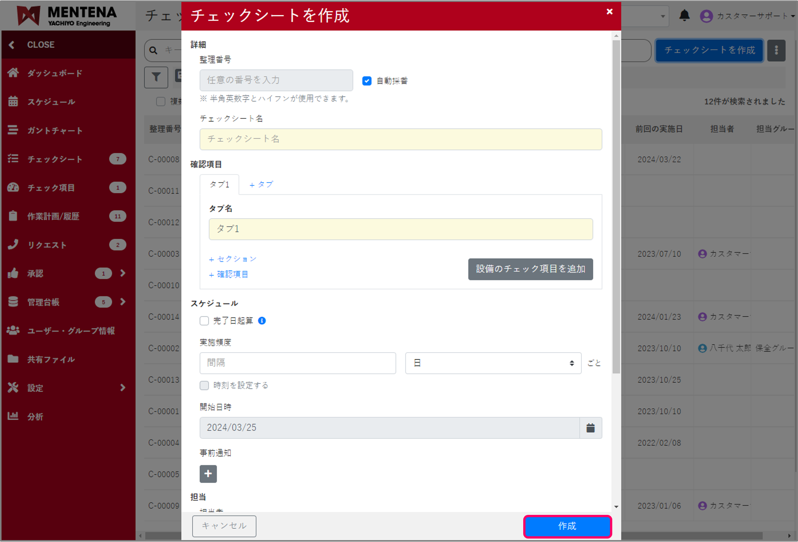Check 時刻を設定する option
Image resolution: width=798 pixels, height=542 pixels.
coord(204,385)
